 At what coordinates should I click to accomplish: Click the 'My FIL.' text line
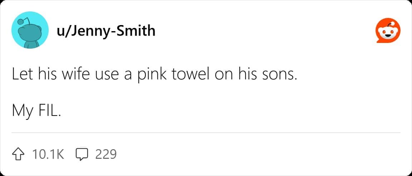tap(36, 111)
